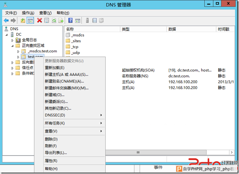Choose 新建域(O)... from context menu

(74, 95)
